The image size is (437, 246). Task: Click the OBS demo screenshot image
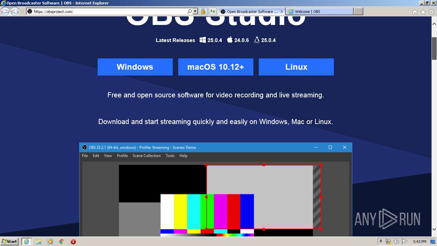[x=216, y=190]
